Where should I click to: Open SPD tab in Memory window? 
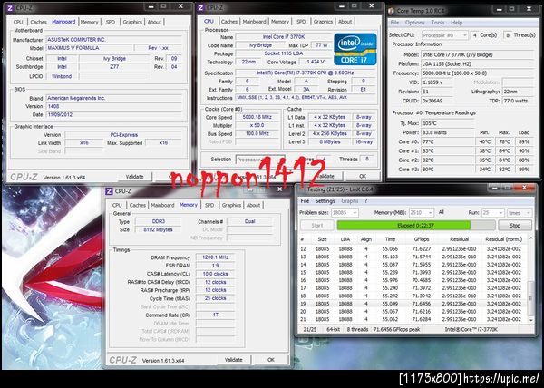[209, 205]
